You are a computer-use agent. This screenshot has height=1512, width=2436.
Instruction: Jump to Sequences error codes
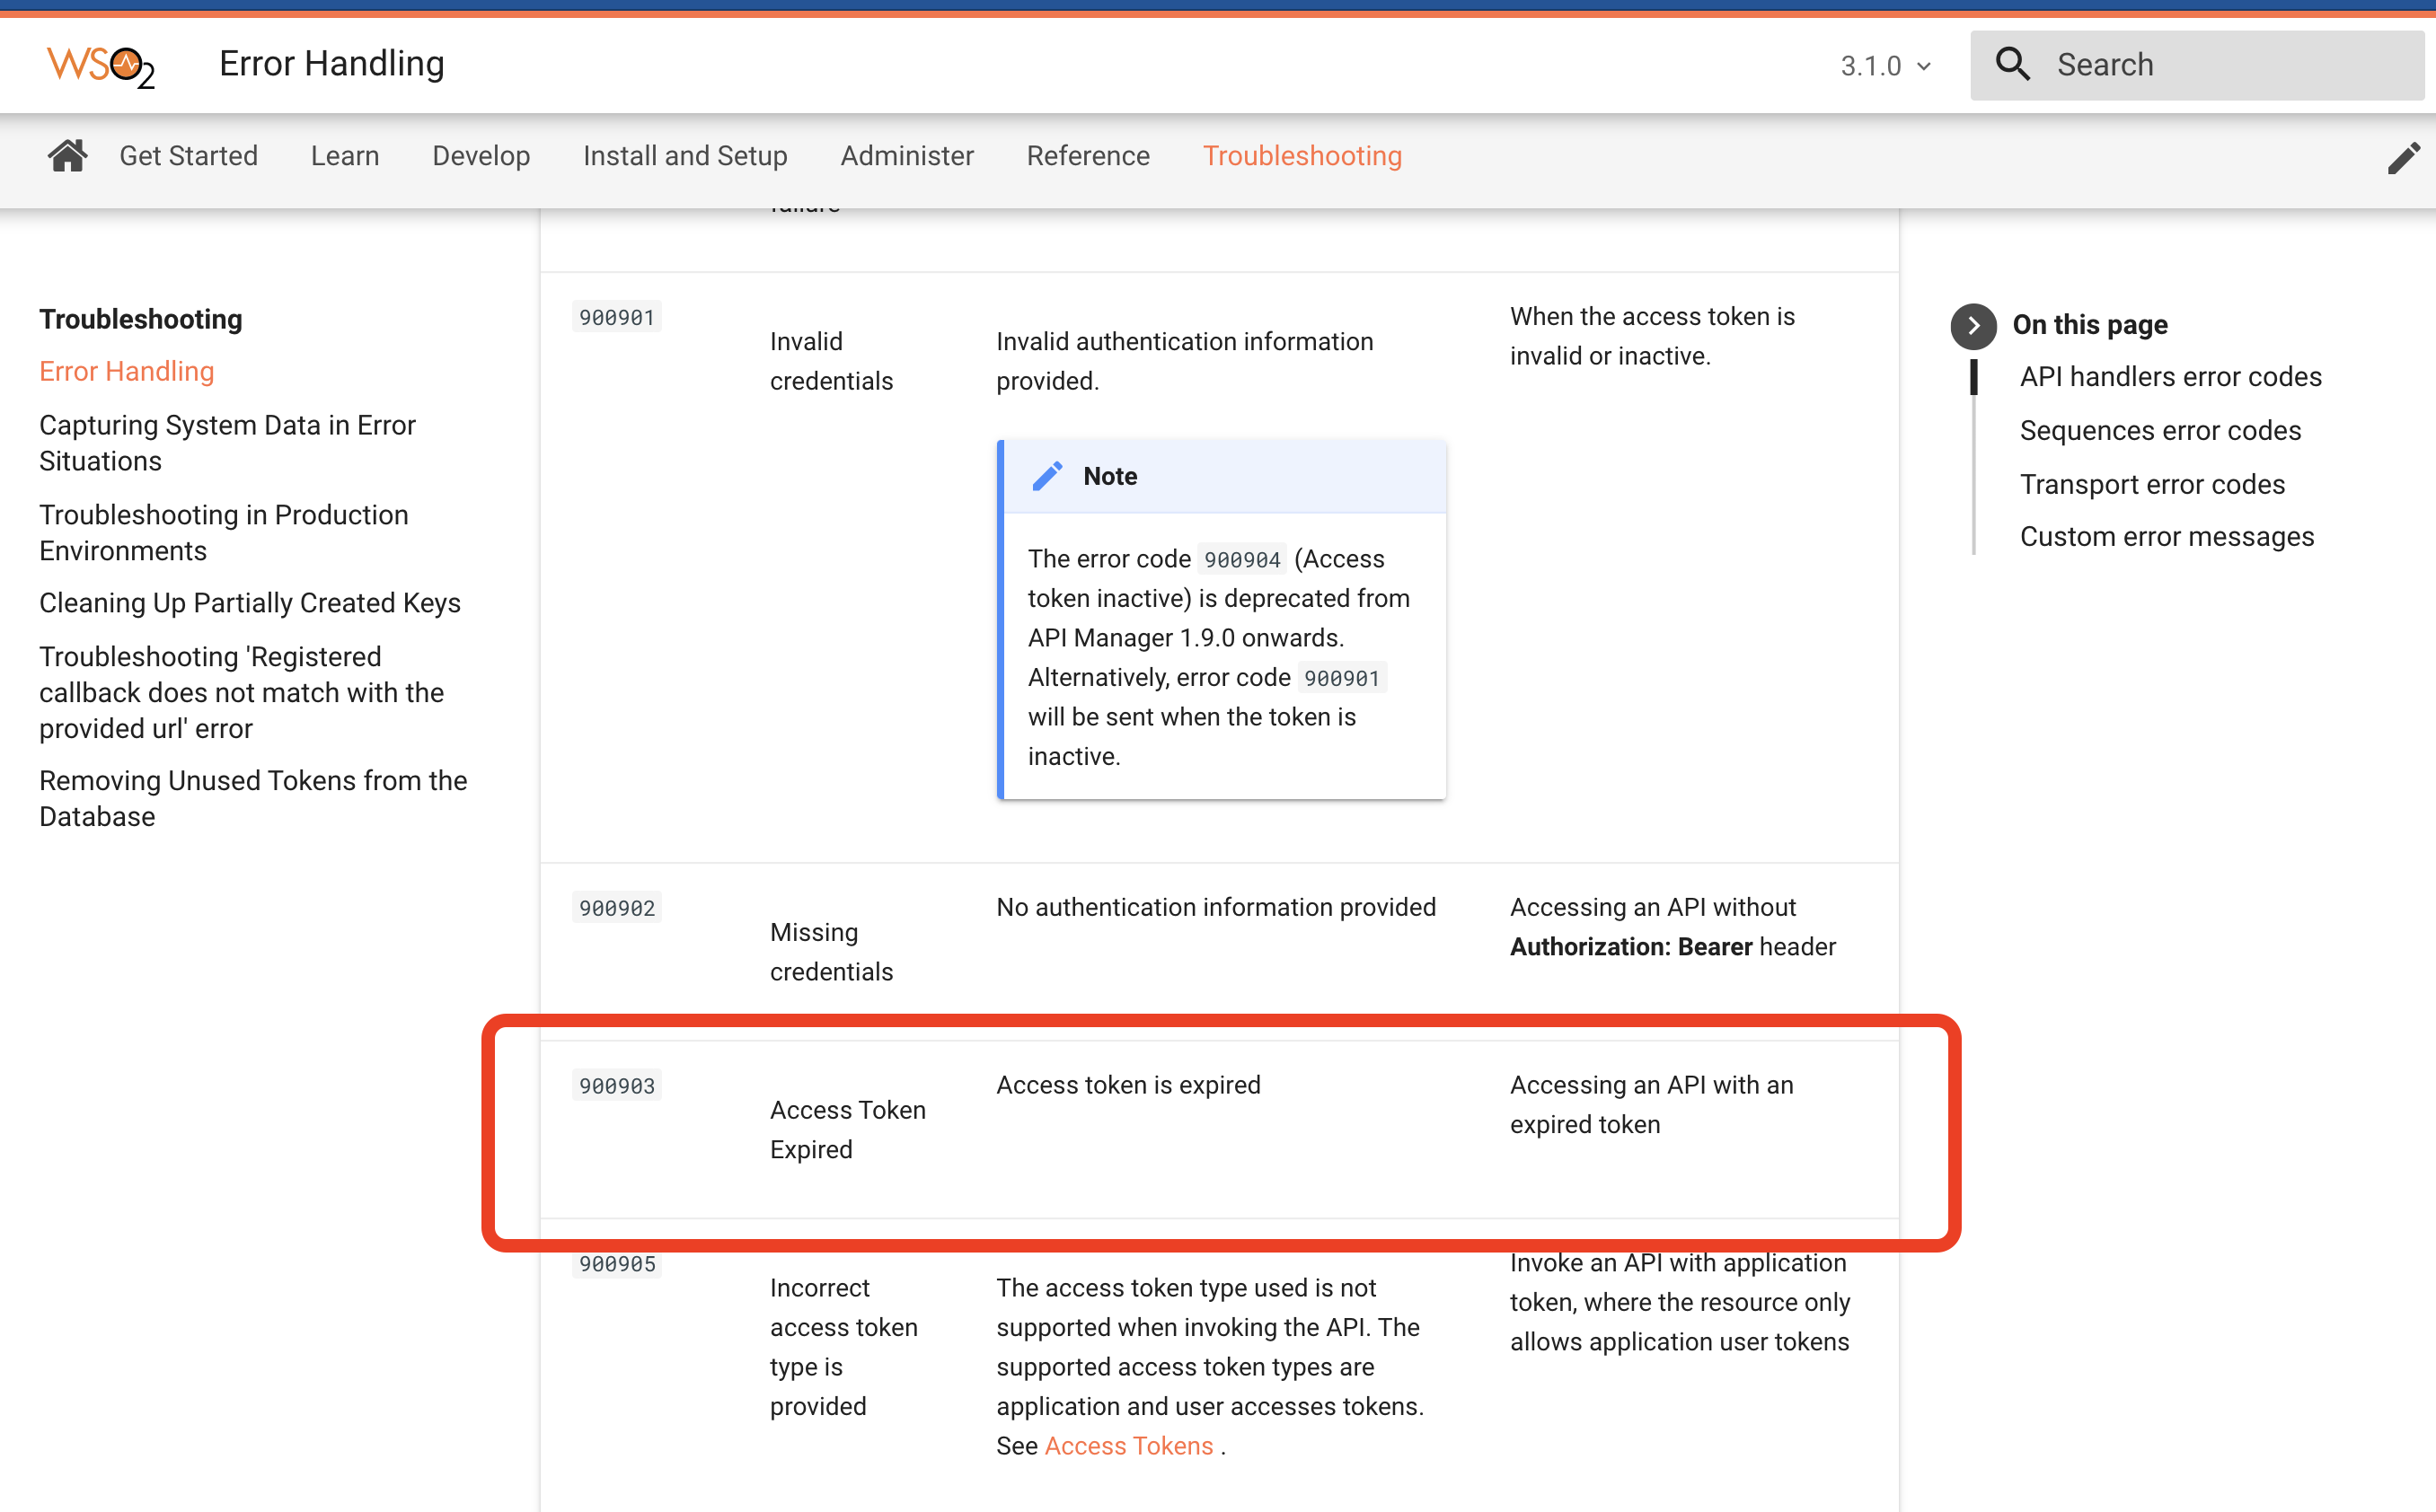2160,431
